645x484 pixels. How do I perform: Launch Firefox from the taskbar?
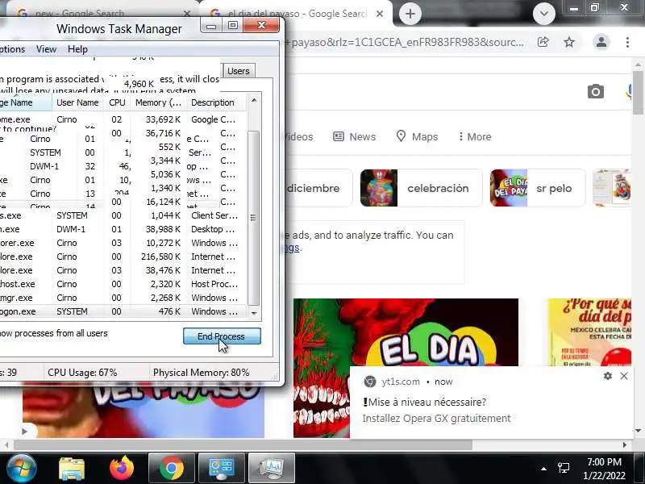click(122, 468)
